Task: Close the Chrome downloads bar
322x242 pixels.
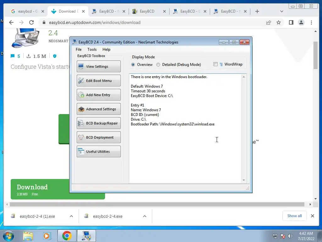Action: 312,216
